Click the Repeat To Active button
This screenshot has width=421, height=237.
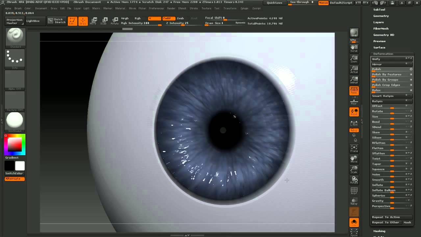(x=392, y=217)
